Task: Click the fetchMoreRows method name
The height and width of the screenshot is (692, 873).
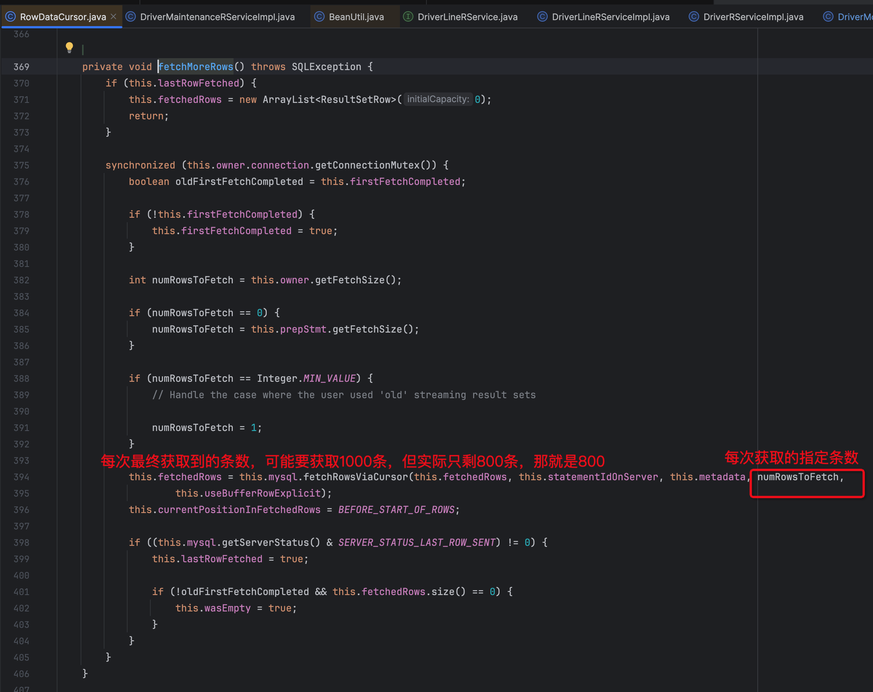Action: [196, 67]
